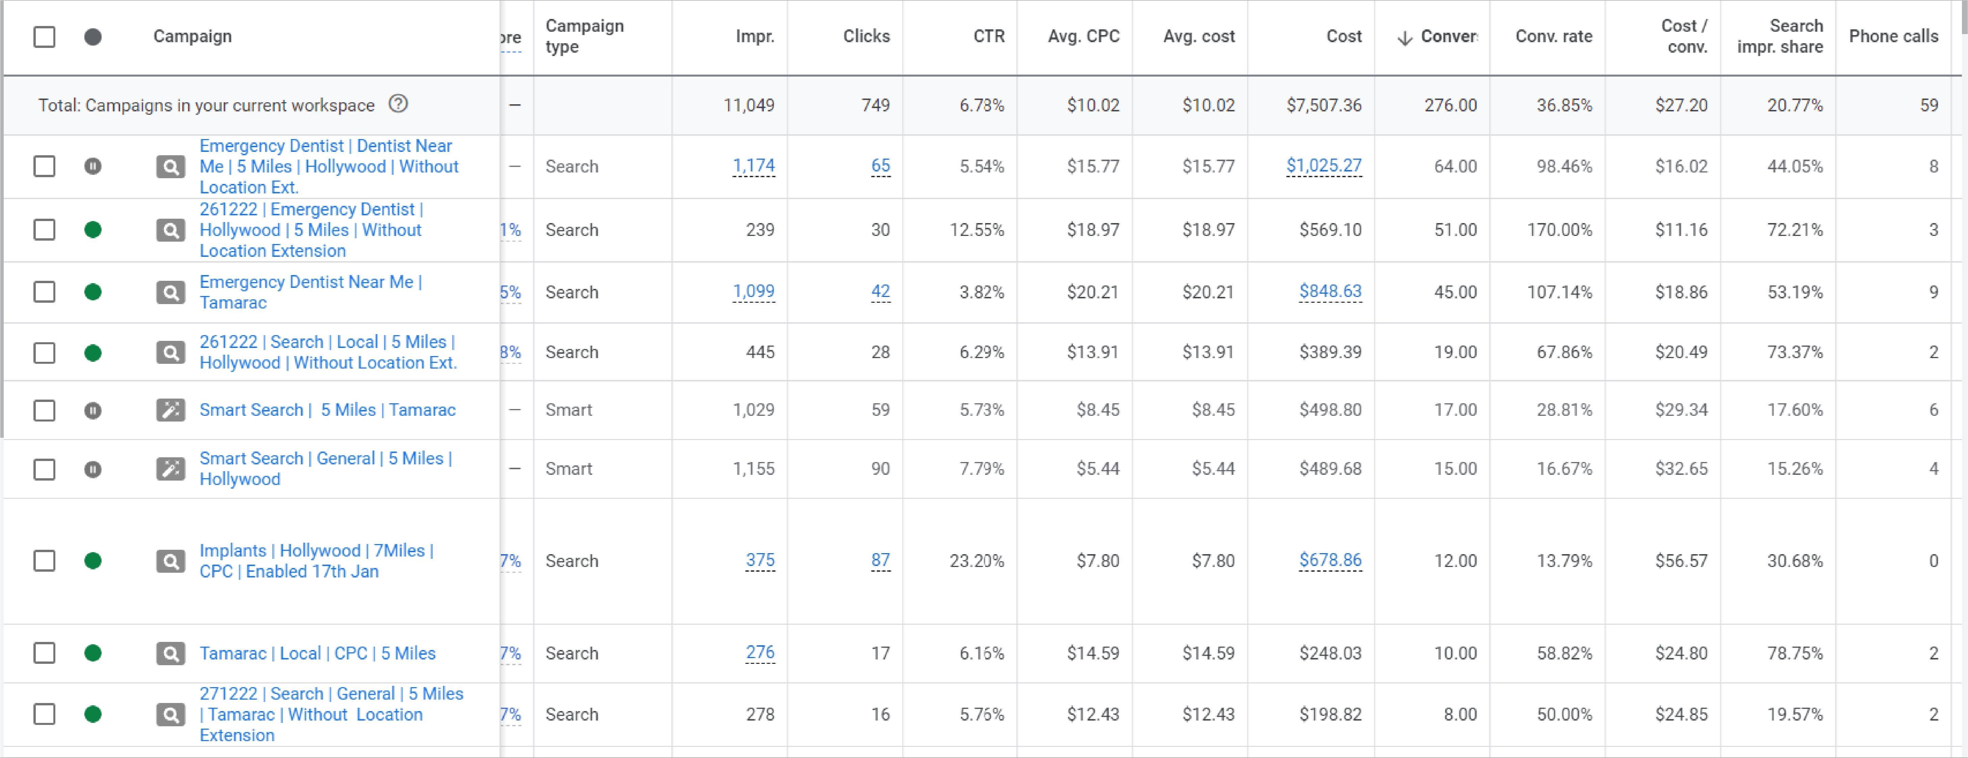Click search icon for Tamarac Local CPC campaign
The width and height of the screenshot is (1968, 758).
(x=170, y=653)
